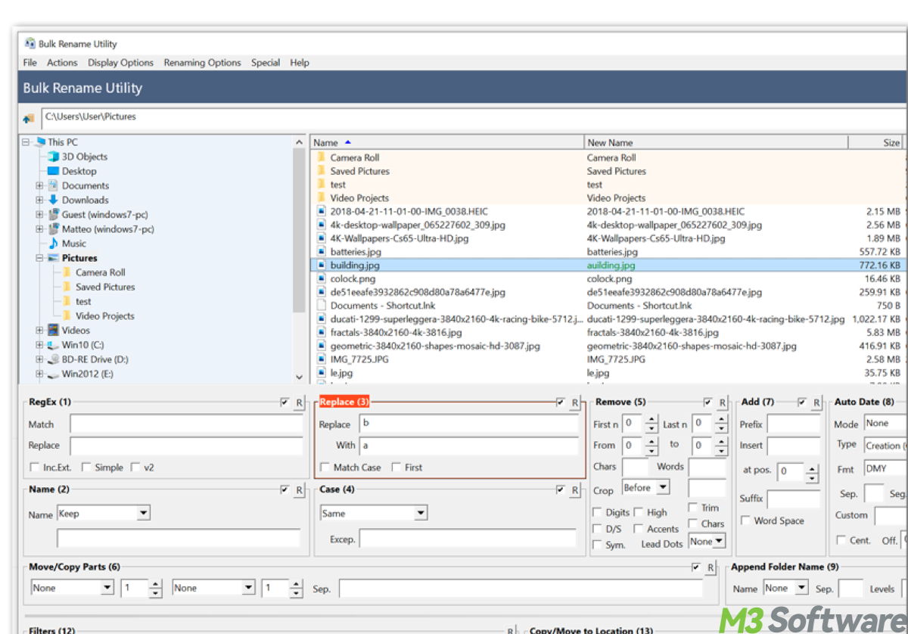
Task: Click the folder path address field
Action: click(474, 117)
